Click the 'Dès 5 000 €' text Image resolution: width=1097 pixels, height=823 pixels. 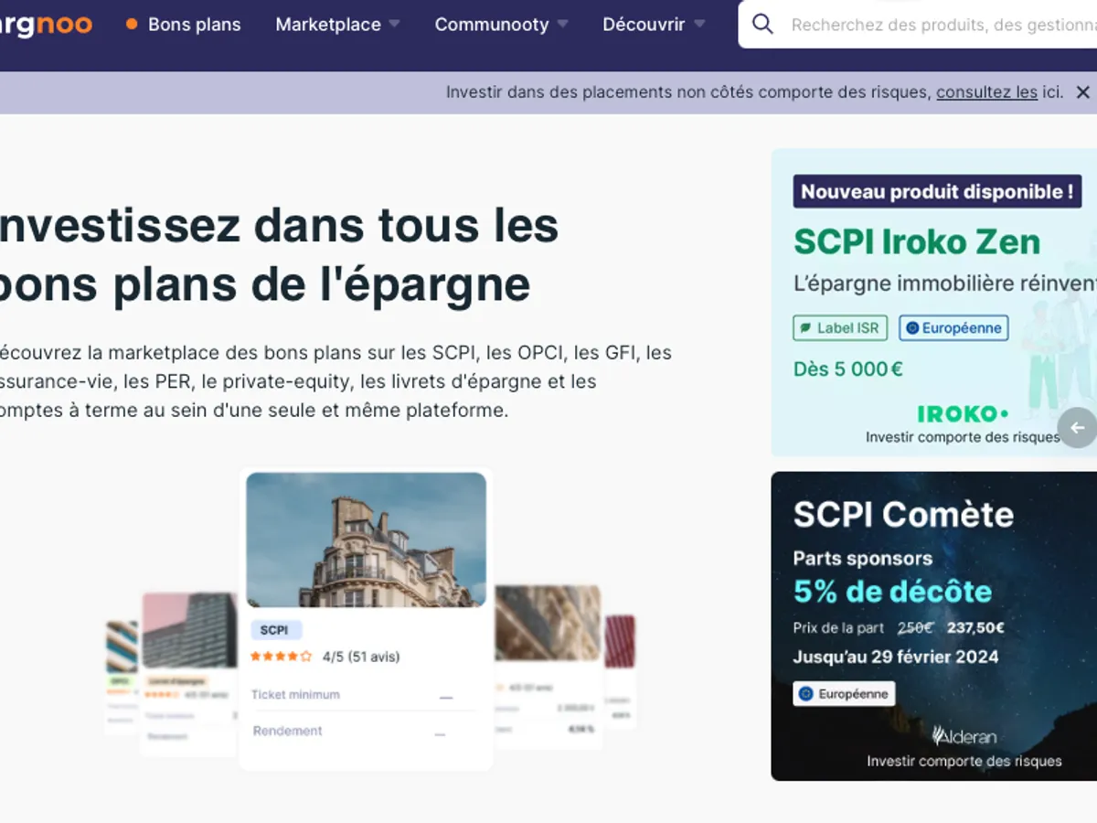pos(848,369)
